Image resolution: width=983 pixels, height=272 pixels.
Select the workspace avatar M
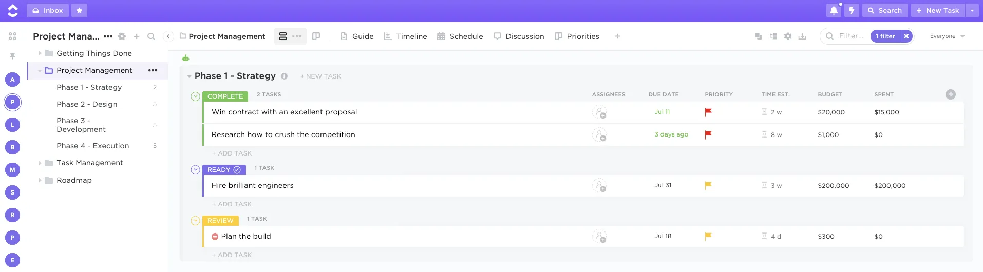tap(13, 170)
